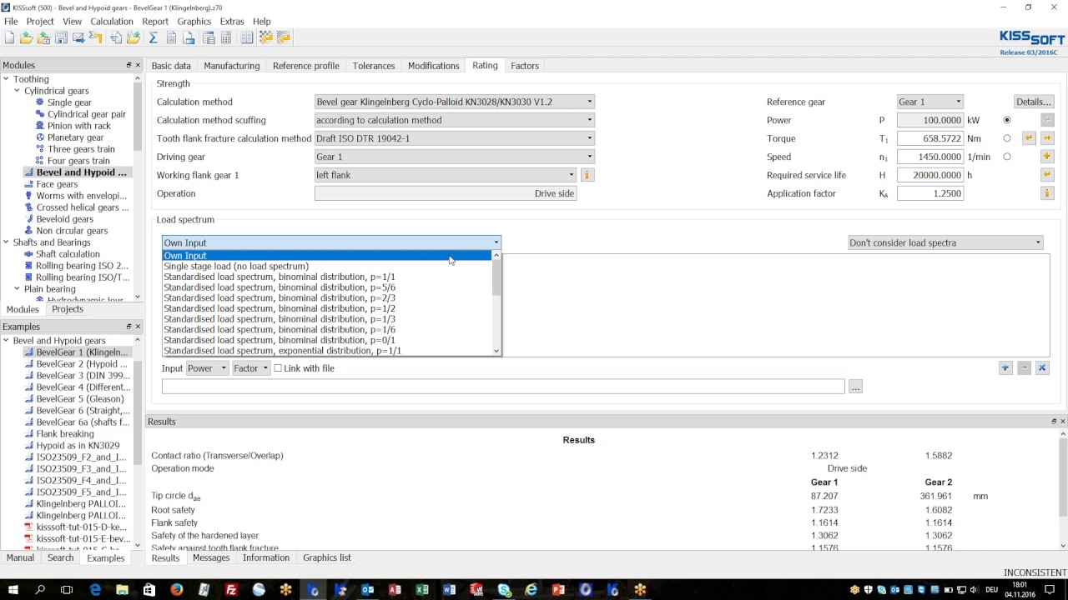Switch to the Reference profile tab
This screenshot has height=600, width=1068.
coord(306,66)
